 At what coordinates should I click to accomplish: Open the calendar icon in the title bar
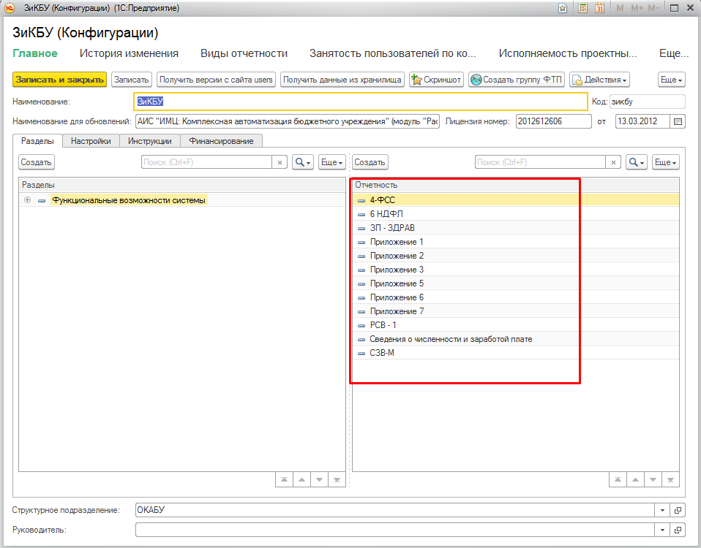599,8
